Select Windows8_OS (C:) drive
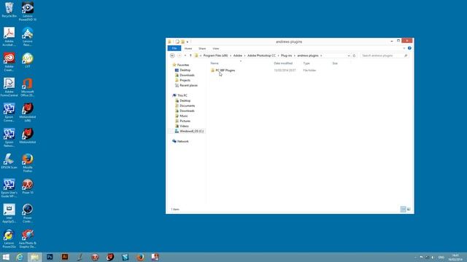Screen dimensions: 467x262 click(190, 131)
